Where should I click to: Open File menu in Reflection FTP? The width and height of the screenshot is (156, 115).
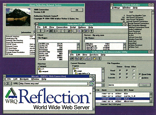(x=39, y=27)
